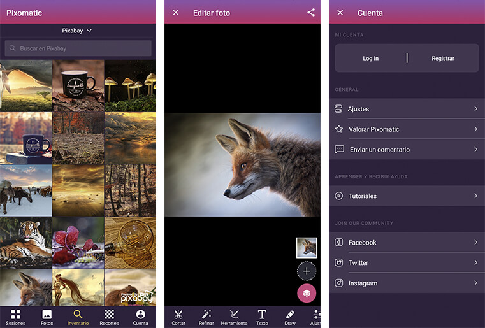Click the chevron on the Facebook row
485x328 pixels.
coord(475,242)
